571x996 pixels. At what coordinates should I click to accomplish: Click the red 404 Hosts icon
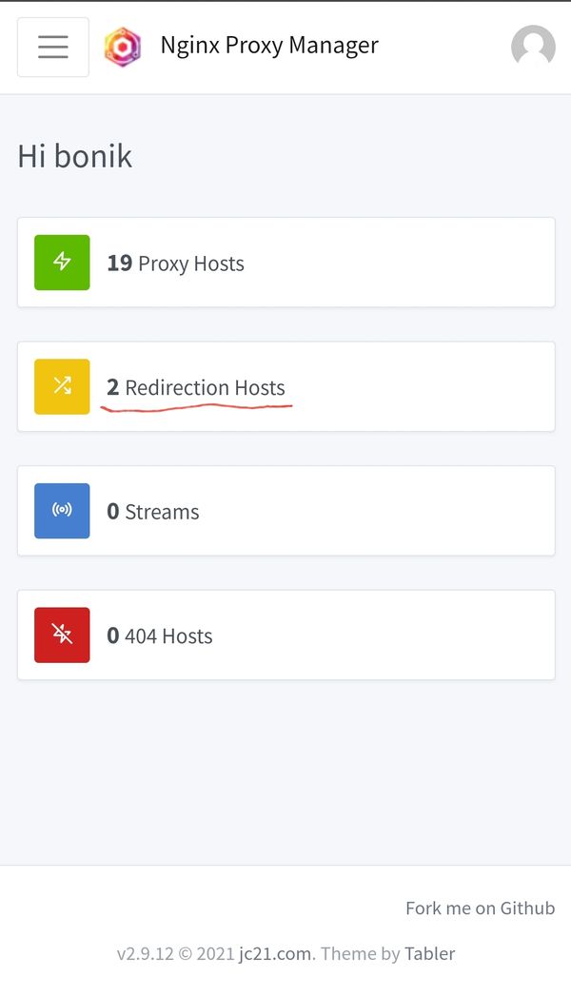[x=61, y=635]
